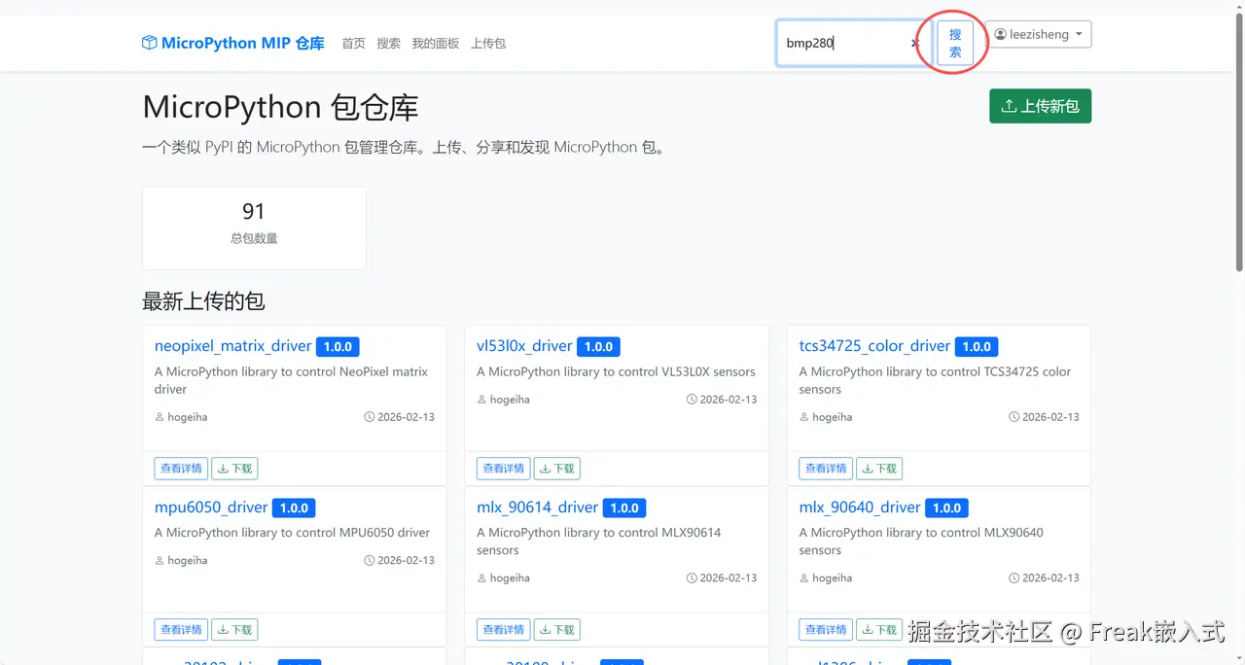Open the mlx_90640_driver package link
Image resolution: width=1245 pixels, height=665 pixels.
[x=860, y=507]
